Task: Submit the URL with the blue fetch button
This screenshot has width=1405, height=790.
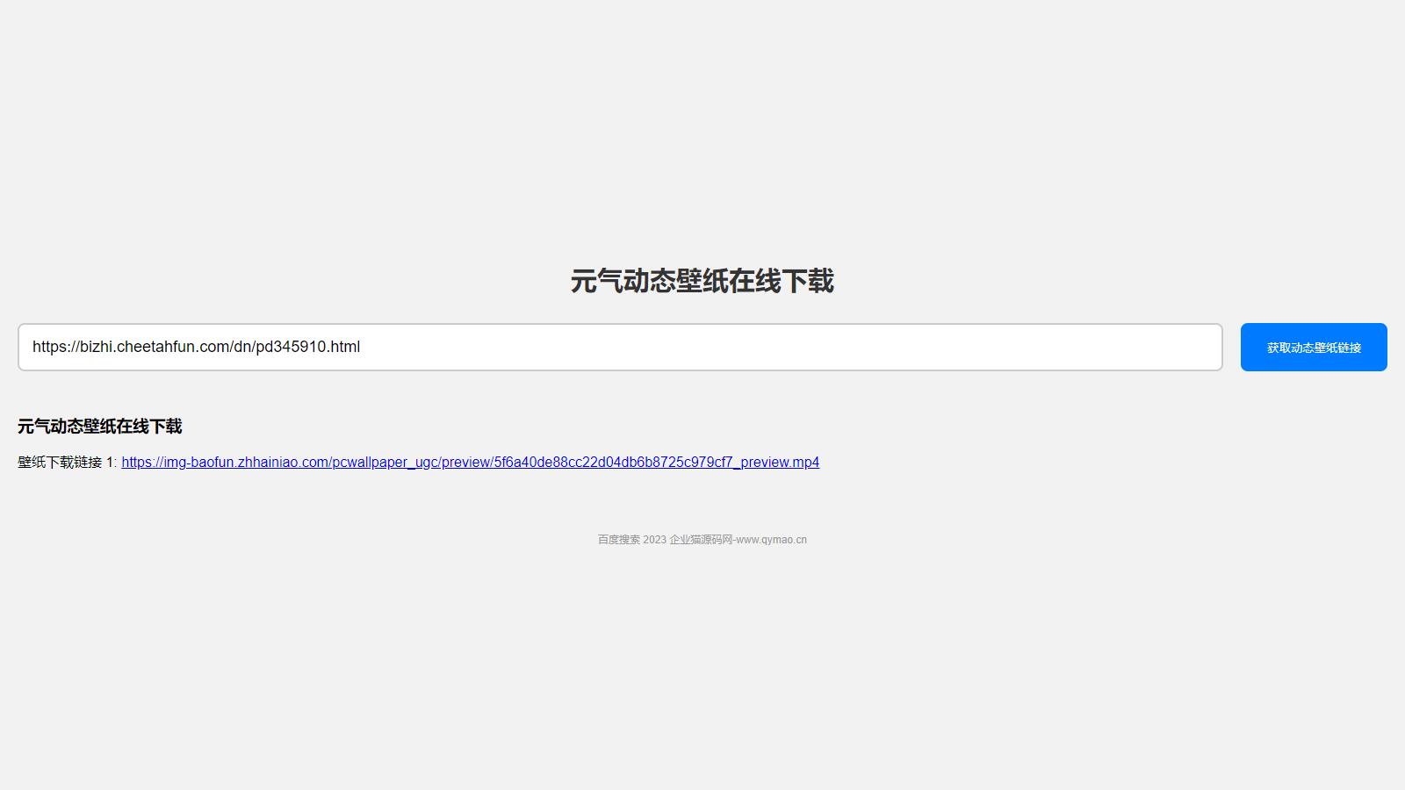Action: coord(1313,348)
